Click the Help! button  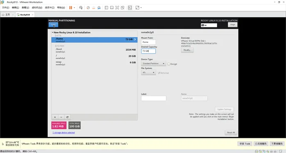click(x=233, y=25)
